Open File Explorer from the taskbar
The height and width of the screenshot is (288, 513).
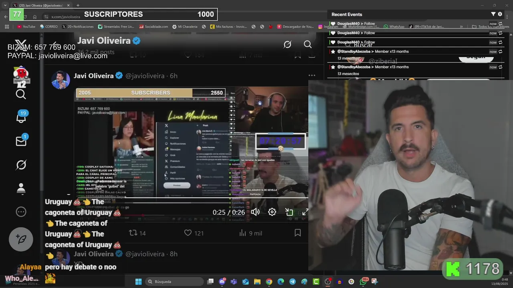click(257, 282)
